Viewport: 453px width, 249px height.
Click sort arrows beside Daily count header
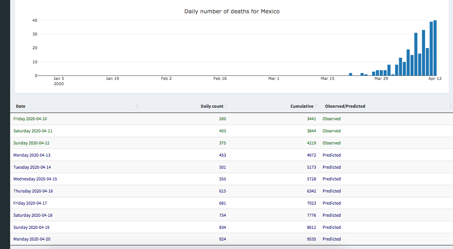point(226,106)
